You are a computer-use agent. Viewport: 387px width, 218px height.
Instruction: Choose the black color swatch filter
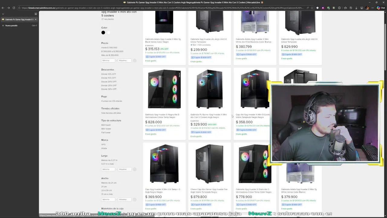point(103,33)
